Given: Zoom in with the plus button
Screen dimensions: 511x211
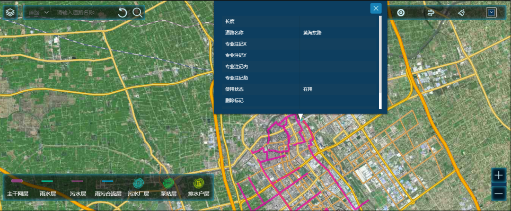Looking at the screenshot, I should tap(498, 175).
